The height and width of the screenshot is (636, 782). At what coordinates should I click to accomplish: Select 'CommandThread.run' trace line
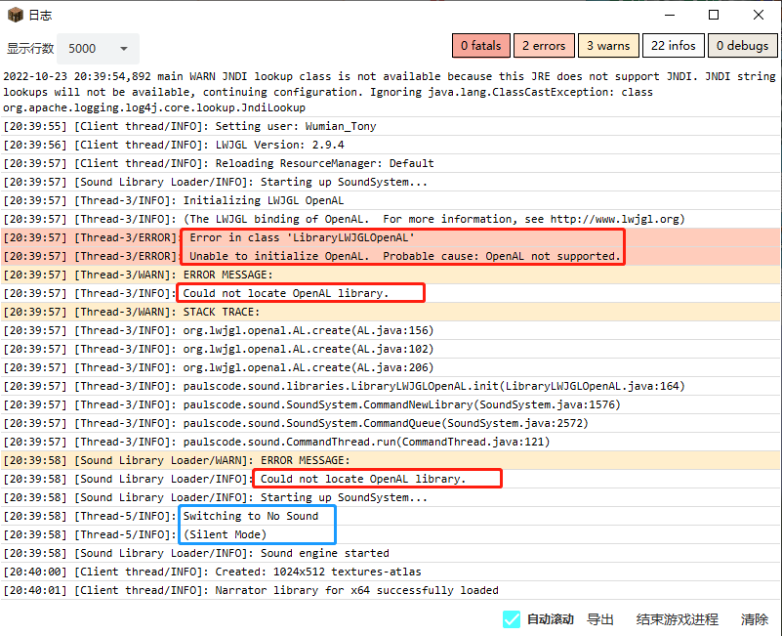tap(391, 442)
